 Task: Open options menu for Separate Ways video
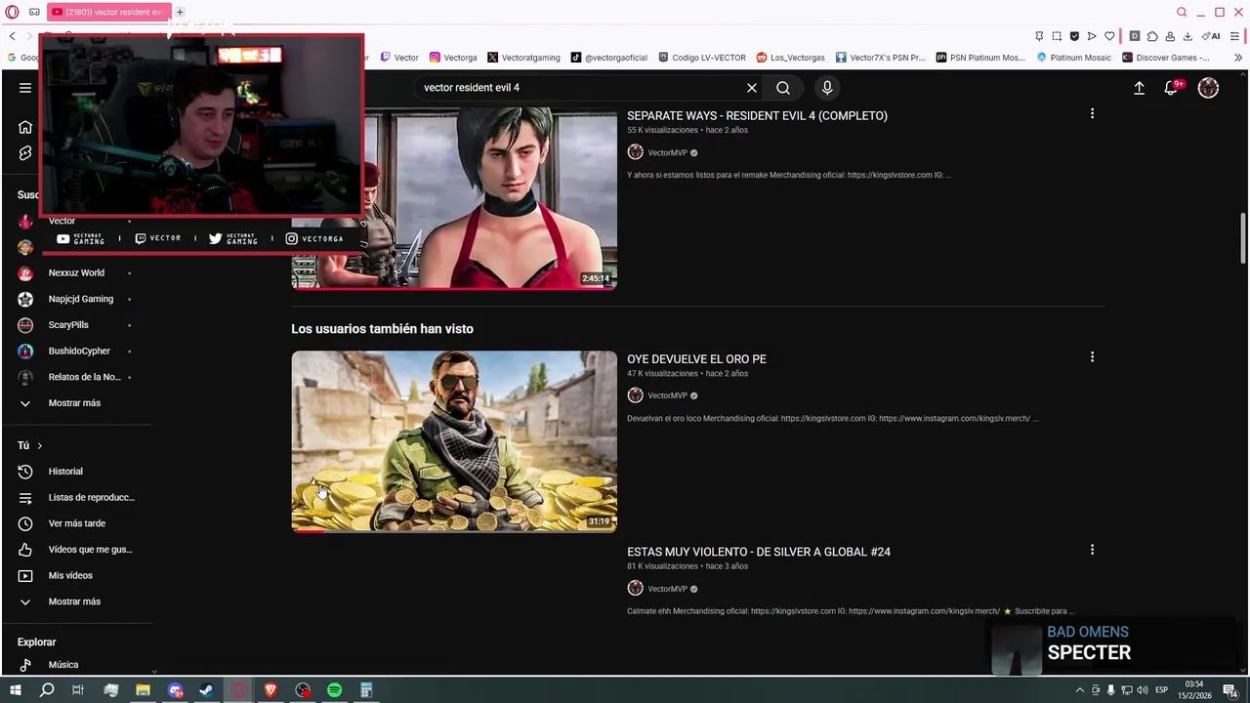point(1092,114)
